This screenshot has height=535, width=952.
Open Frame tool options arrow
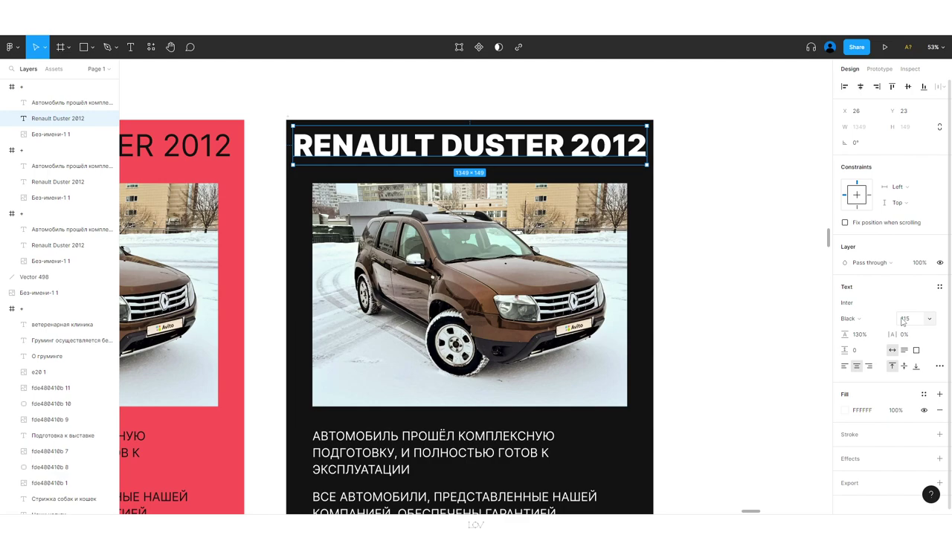(69, 48)
